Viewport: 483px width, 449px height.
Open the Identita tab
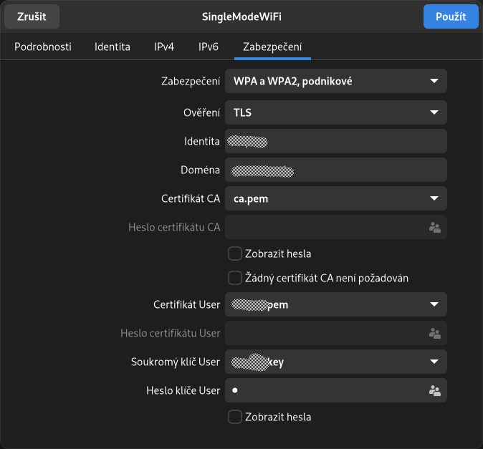113,47
